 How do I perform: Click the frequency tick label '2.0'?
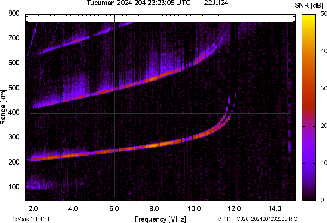pyautogui.click(x=33, y=208)
